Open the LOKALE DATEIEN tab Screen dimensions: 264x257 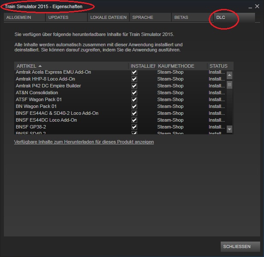108,17
